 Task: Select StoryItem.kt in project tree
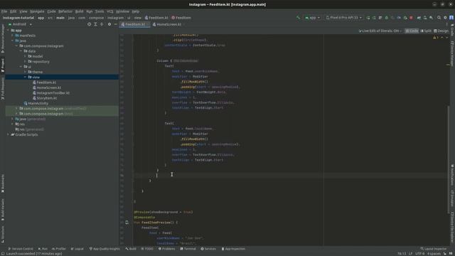(46, 98)
